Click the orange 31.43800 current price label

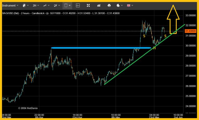click(190, 31)
